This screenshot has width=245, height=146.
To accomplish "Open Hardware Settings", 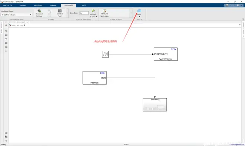I will 39,13.
